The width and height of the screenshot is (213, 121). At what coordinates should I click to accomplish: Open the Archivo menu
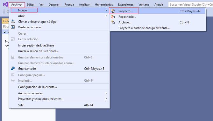[17, 5]
